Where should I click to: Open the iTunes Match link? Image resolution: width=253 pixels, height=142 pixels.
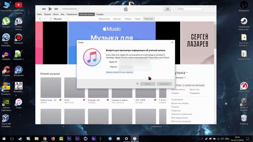pyautogui.click(x=177, y=100)
